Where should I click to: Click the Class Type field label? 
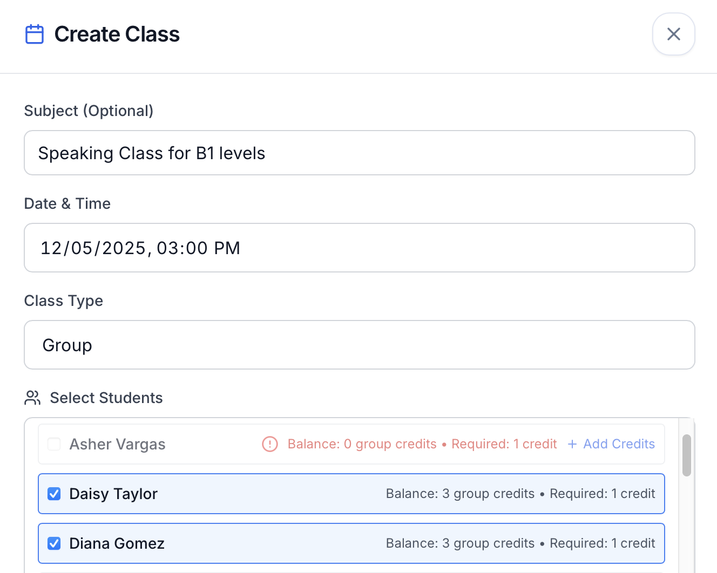pyautogui.click(x=63, y=301)
